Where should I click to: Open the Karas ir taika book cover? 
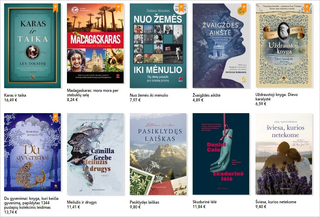[x=33, y=46]
